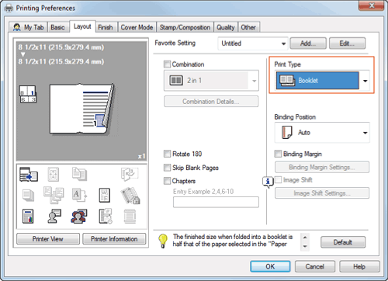The width and height of the screenshot is (388, 281).
Task: Click the document with clock icon
Action: coord(106,217)
